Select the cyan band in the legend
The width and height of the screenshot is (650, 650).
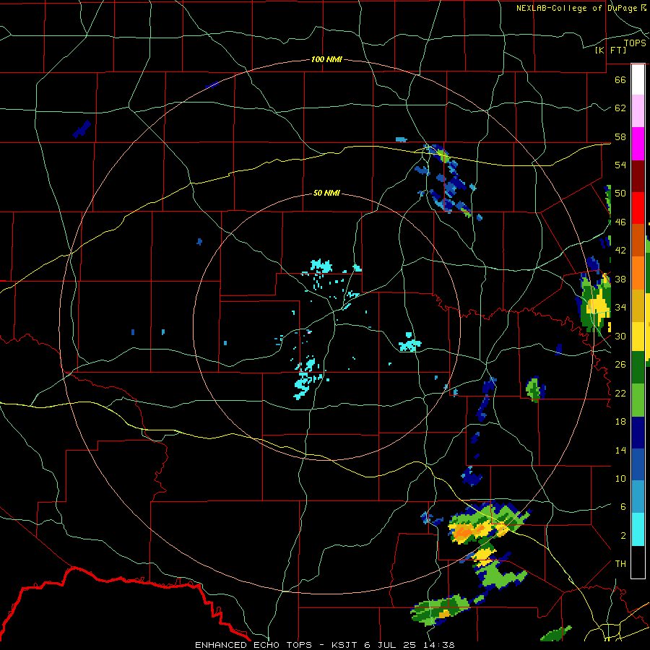(638, 529)
